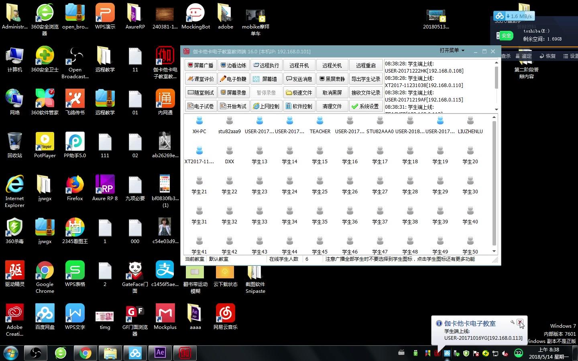This screenshot has width=578, height=361.
Task: Enable 黑屏肃静 black screen
Action: point(332,79)
